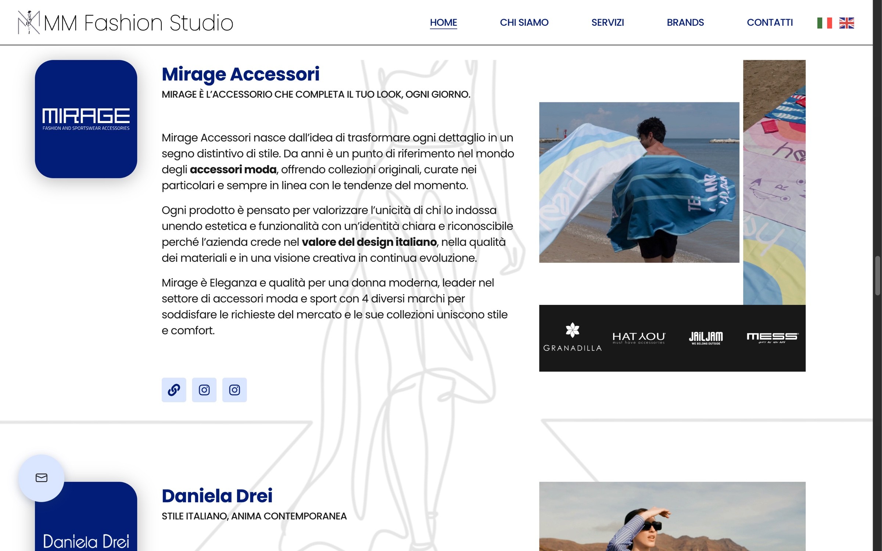
Task: Open the SERVIZI menu item
Action: [607, 22]
